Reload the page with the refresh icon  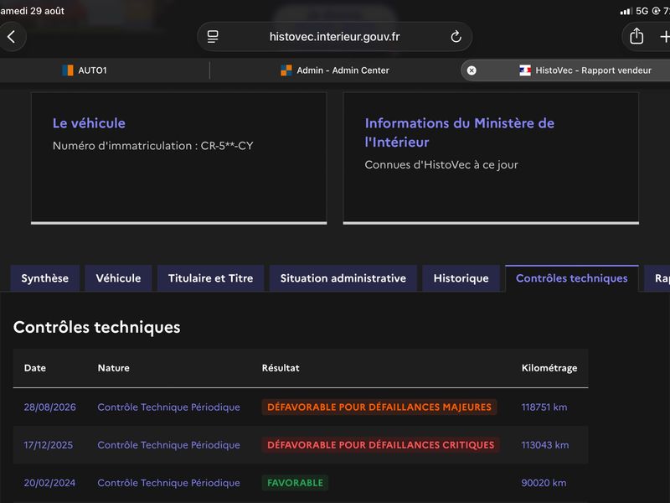(x=456, y=37)
